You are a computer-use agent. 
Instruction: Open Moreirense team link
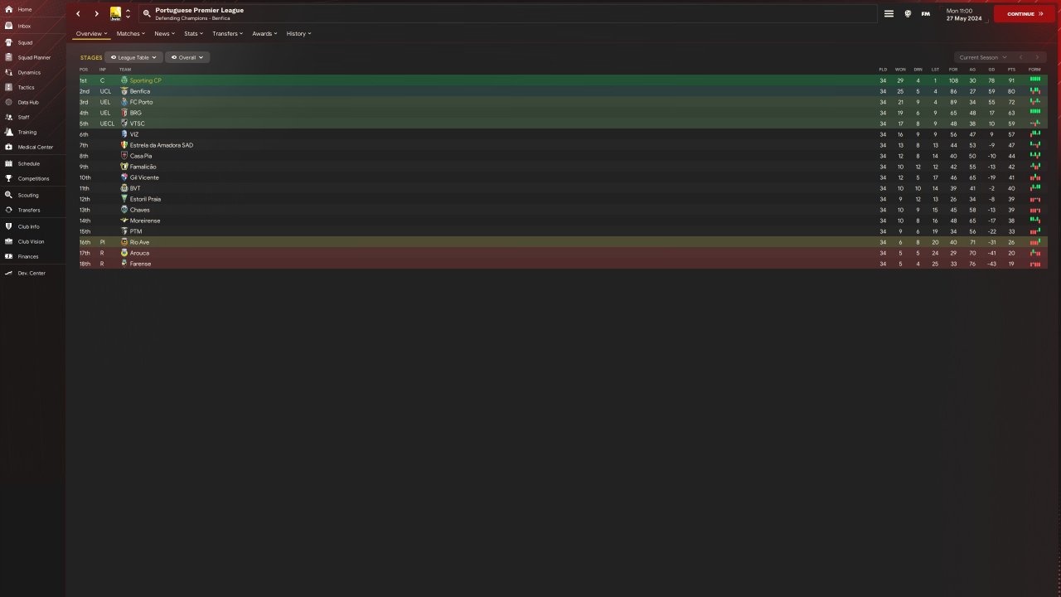[x=145, y=221]
